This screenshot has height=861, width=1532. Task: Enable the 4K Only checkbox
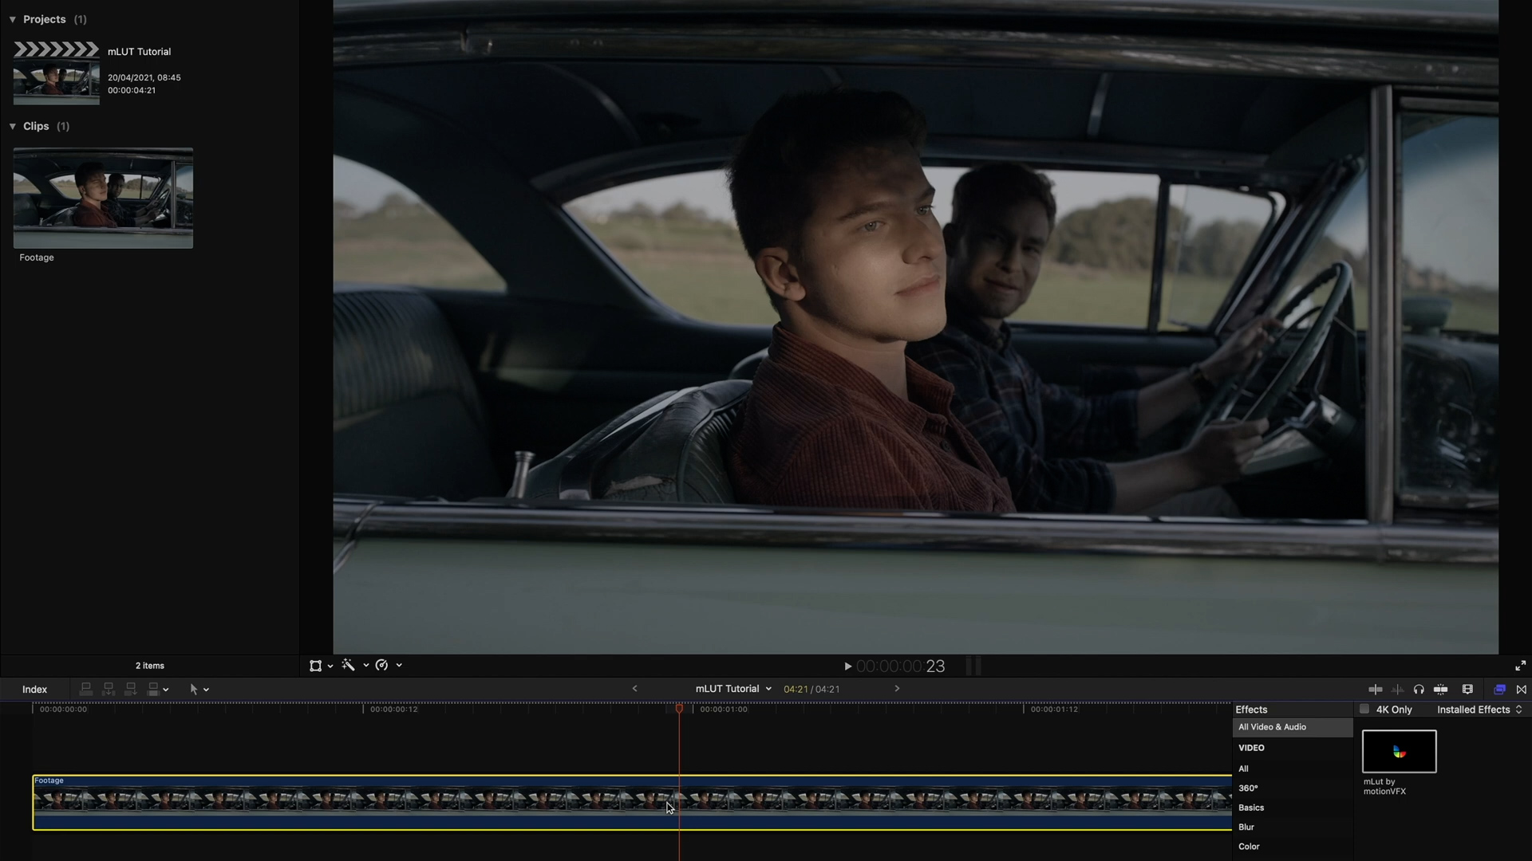click(1364, 709)
